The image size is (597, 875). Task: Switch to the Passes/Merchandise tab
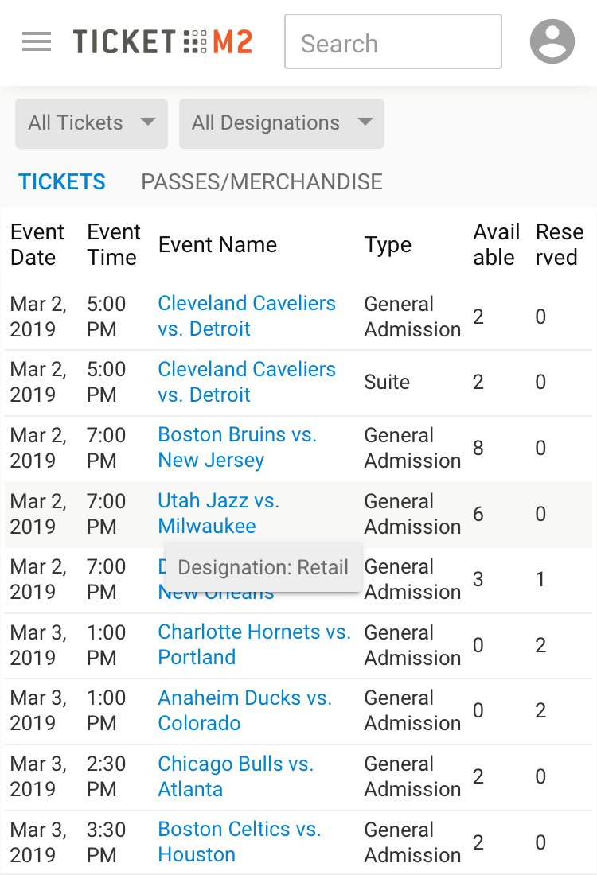(262, 182)
